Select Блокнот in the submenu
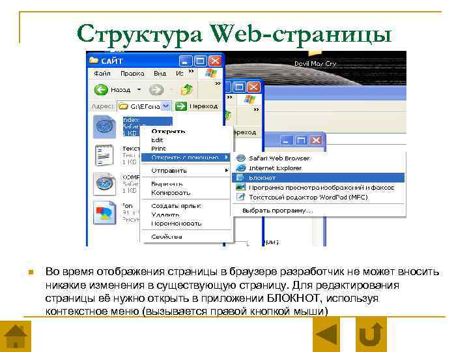 pos(319,178)
